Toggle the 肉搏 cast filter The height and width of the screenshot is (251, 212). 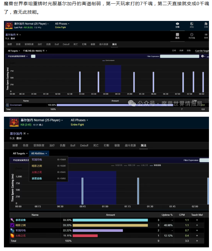(181, 51)
